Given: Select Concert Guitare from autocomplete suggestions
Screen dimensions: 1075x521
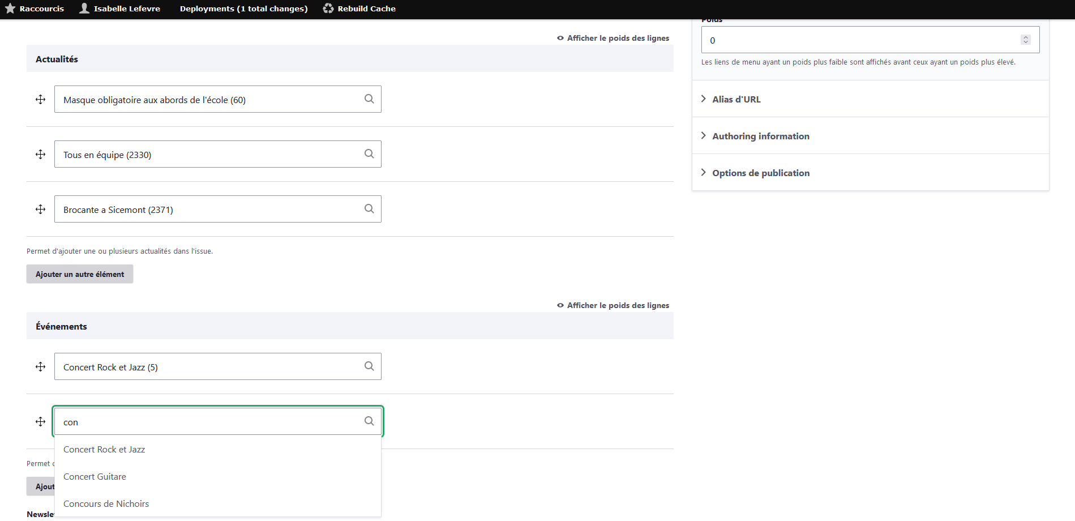Looking at the screenshot, I should (95, 477).
